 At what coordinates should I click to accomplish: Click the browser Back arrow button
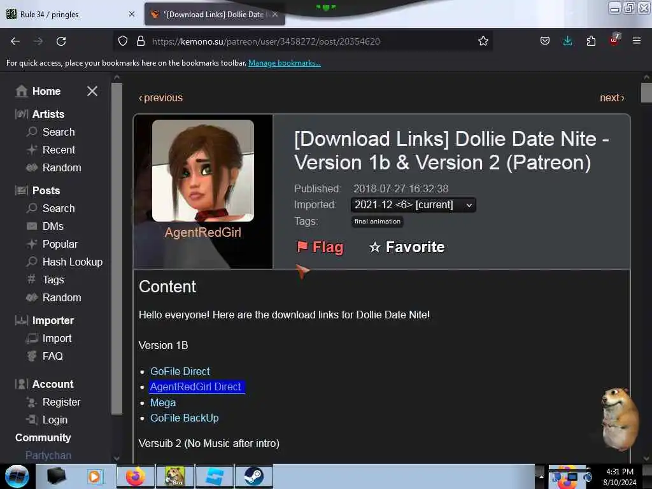click(x=15, y=41)
